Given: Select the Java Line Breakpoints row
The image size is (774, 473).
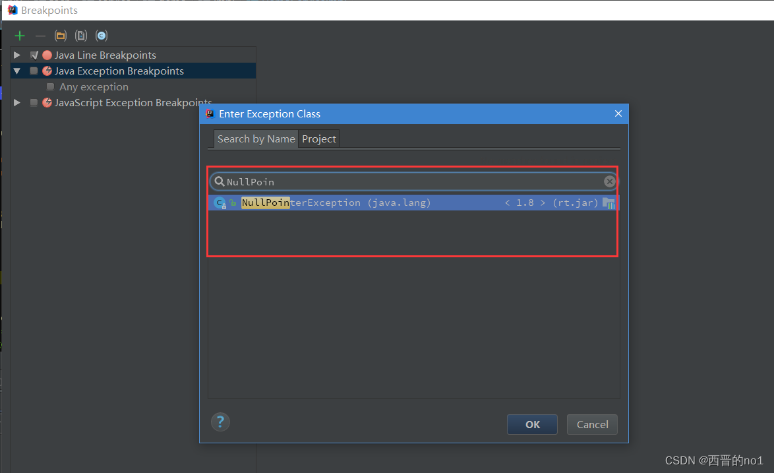Looking at the screenshot, I should (x=133, y=55).
